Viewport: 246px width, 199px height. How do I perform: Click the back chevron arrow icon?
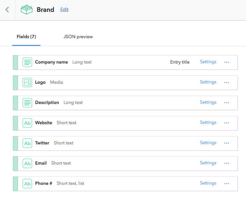point(7,10)
